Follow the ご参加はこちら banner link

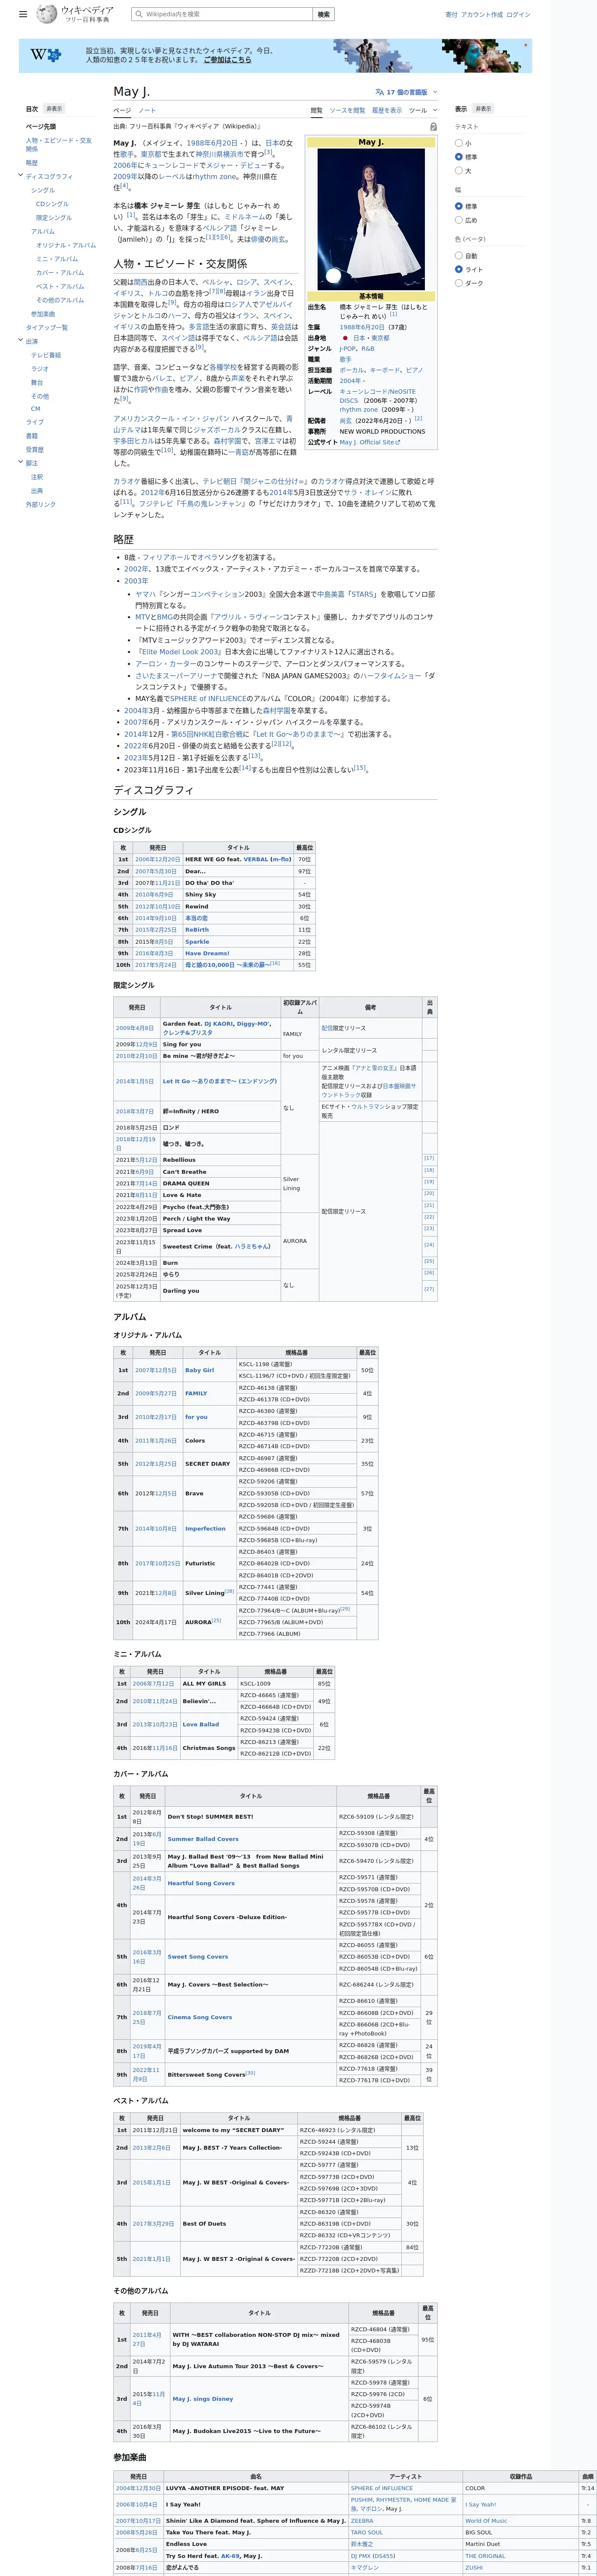click(228, 60)
